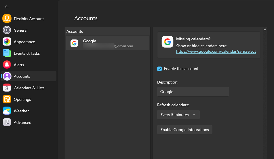Click the Weather cloud icon
The width and height of the screenshot is (274, 159).
point(7,111)
